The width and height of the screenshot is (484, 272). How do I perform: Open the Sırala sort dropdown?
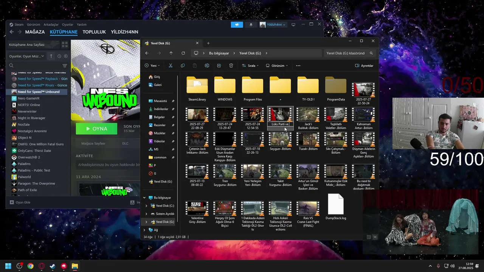(x=250, y=65)
